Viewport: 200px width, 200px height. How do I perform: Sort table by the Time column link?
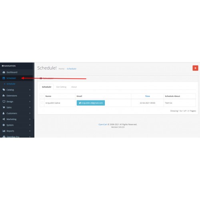point(148,96)
